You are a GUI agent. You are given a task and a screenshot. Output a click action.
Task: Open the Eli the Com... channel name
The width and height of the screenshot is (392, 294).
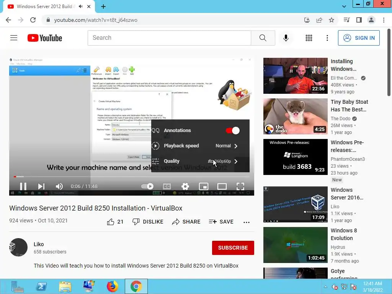[344, 78]
